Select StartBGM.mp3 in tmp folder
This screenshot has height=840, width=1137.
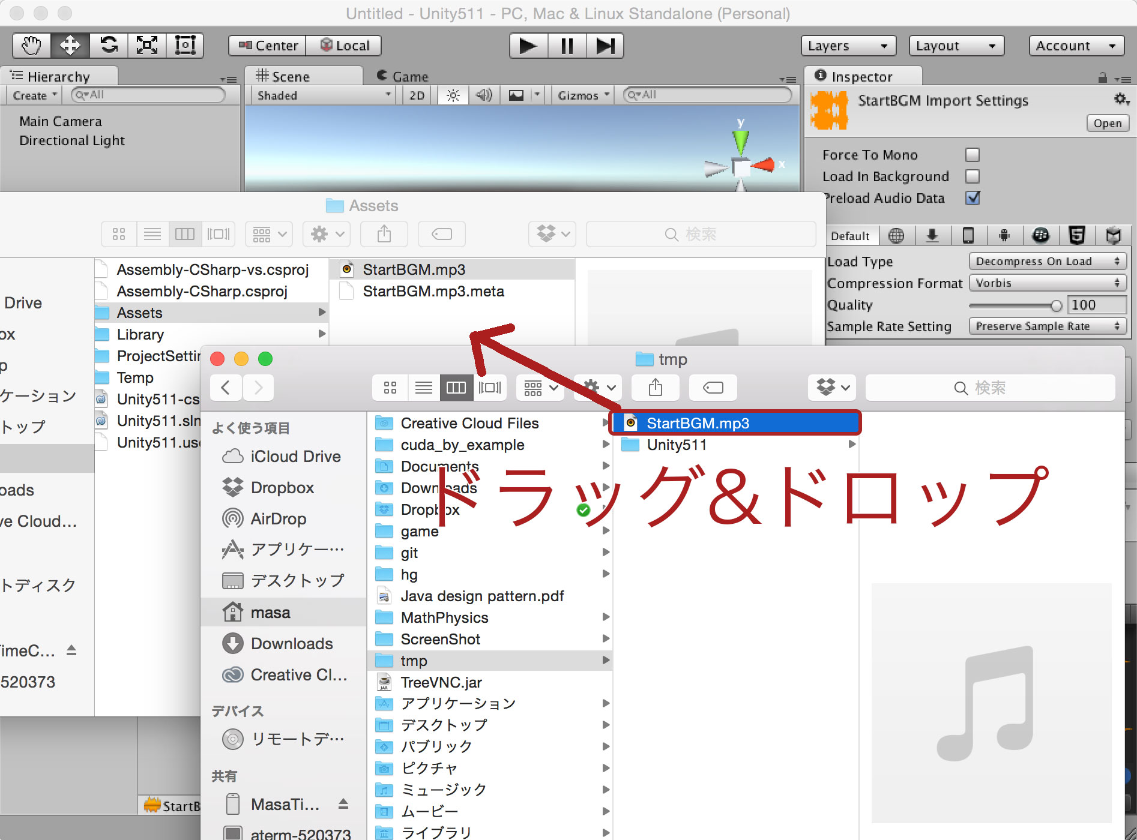[736, 423]
